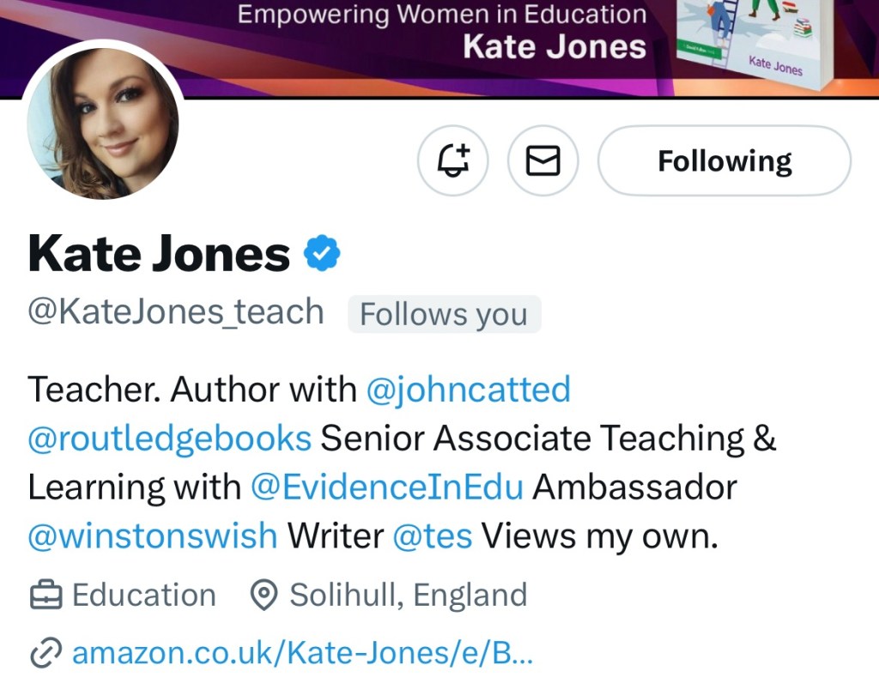Screen dimensions: 879x683
Task: Open the @EvidenceInEdu mention link
Action: (386, 487)
